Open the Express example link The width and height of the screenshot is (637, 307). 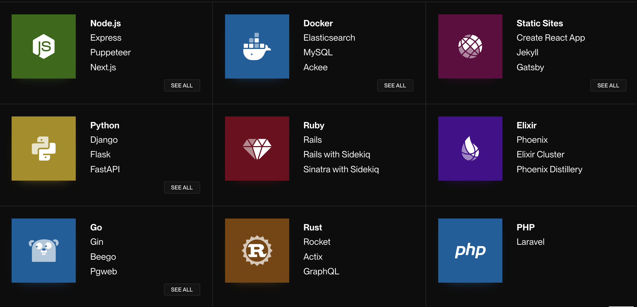(106, 38)
